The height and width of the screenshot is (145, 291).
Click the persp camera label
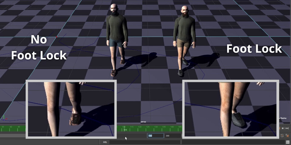click(x=143, y=122)
